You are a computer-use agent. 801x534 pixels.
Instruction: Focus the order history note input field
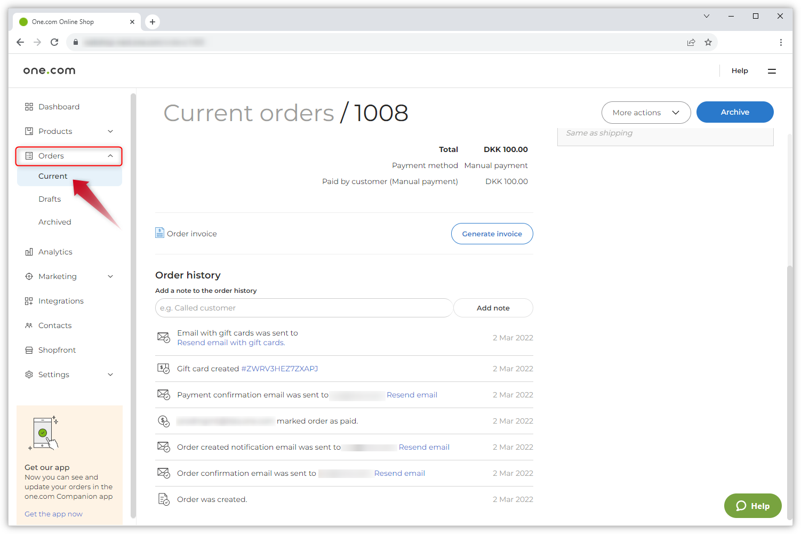pos(304,308)
